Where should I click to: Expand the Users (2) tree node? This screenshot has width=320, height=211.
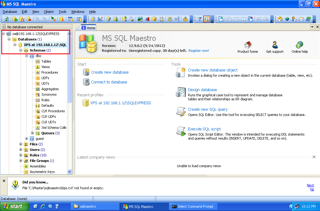21,149
